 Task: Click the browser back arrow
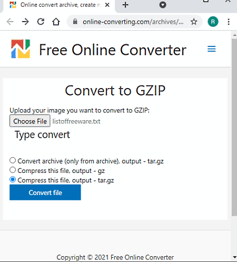coord(10,22)
